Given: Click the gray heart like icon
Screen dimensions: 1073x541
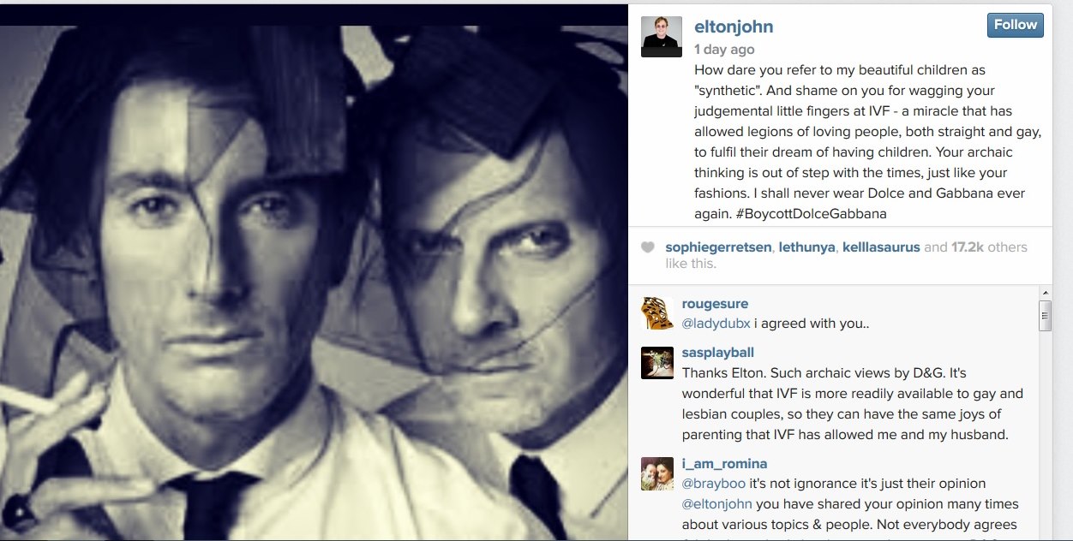Looking at the screenshot, I should (648, 247).
